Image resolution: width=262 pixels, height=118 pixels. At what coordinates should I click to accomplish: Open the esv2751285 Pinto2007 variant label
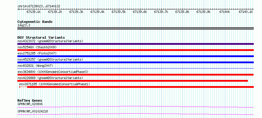point(37,53)
